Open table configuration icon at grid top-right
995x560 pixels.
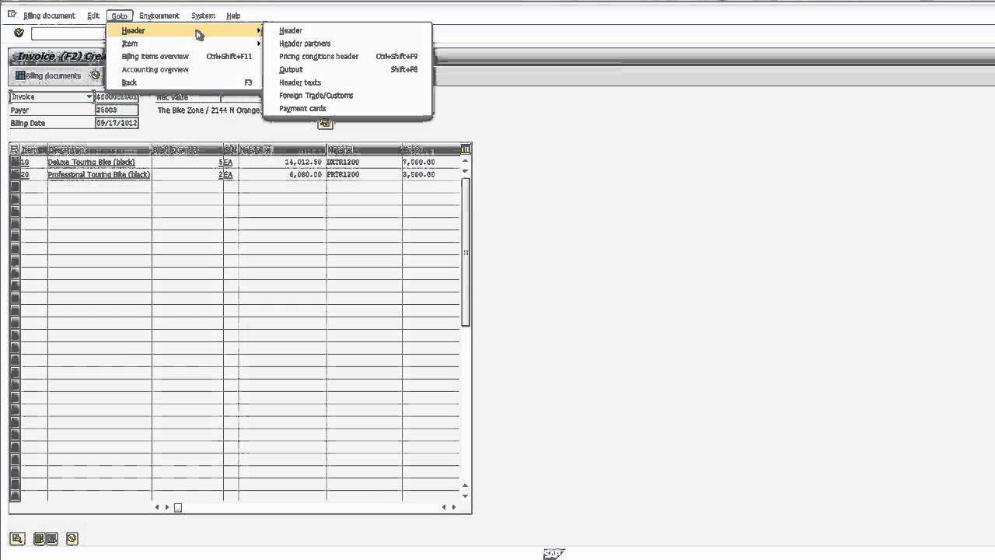coord(466,149)
